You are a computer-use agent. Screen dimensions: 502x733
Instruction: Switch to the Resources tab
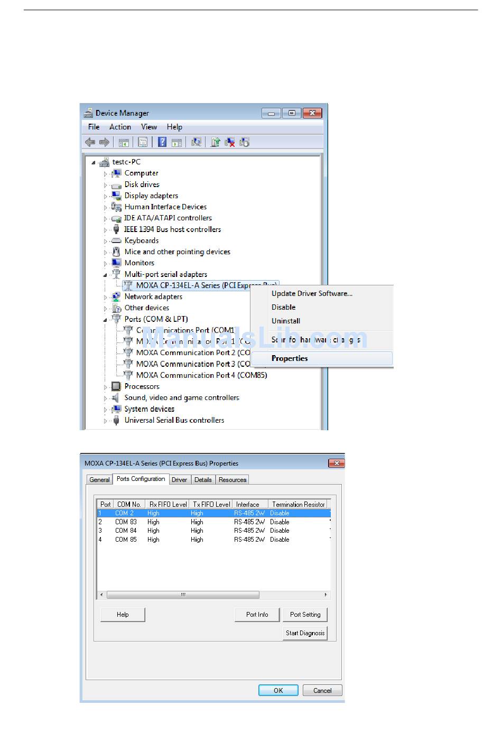point(233,480)
